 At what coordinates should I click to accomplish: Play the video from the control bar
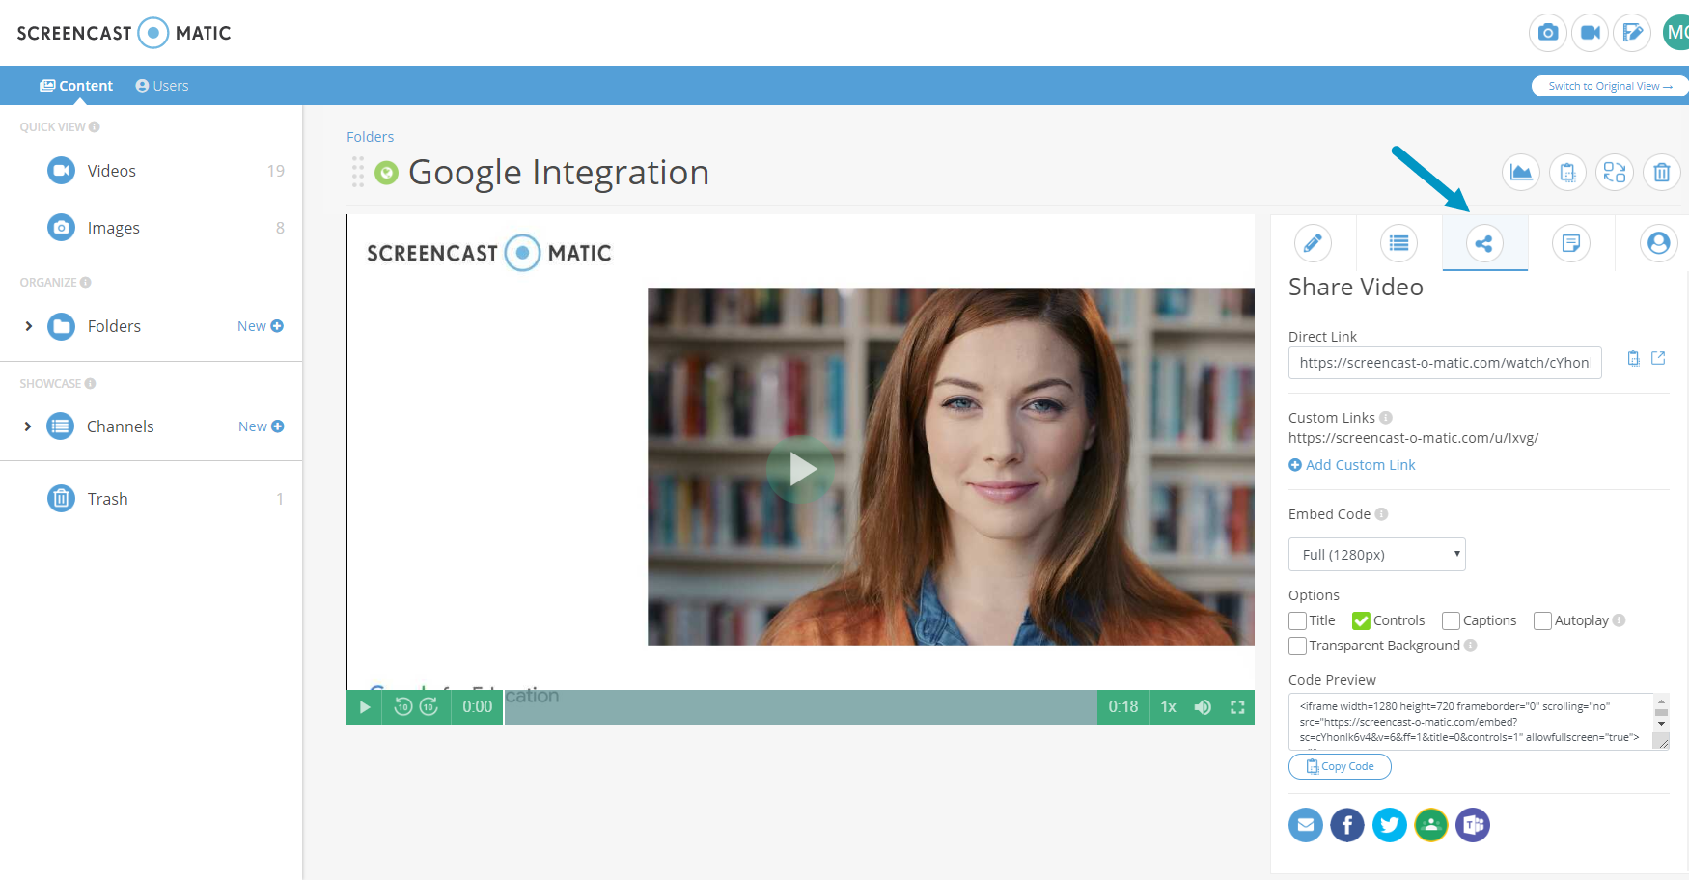coord(365,707)
